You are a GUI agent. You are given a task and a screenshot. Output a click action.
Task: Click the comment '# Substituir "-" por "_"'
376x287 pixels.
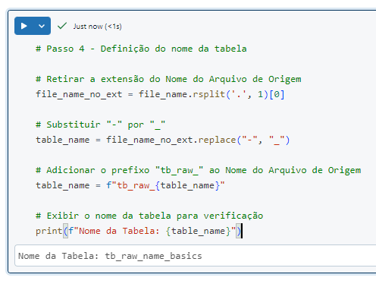[x=101, y=125]
